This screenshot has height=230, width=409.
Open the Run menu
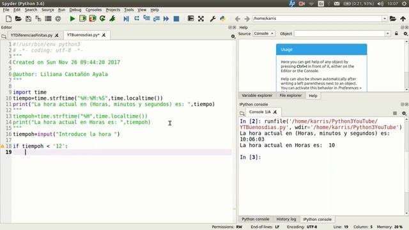[61, 10]
